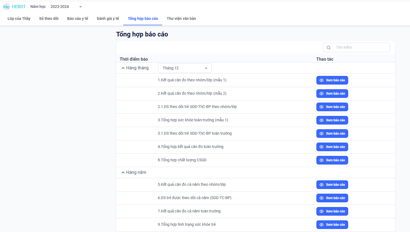Switch to the Sổ theo dõi tab
The width and height of the screenshot is (410, 232).
(x=49, y=18)
